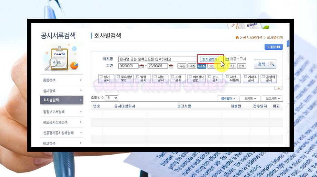
Task: Select 전체 period button
Action: tap(241, 66)
